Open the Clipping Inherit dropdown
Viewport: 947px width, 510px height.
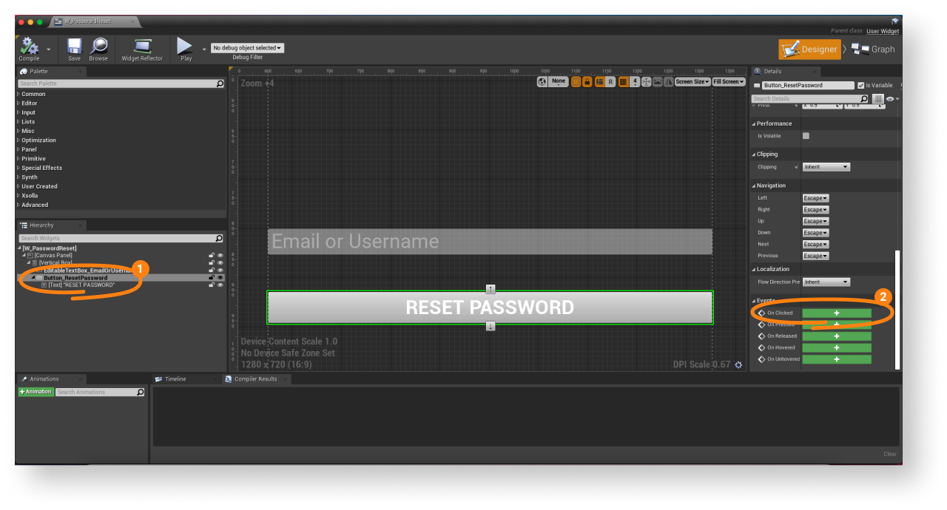tap(826, 167)
